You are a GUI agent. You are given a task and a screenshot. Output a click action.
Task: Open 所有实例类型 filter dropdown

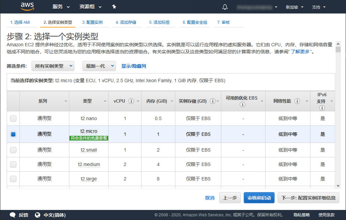[x=53, y=66]
